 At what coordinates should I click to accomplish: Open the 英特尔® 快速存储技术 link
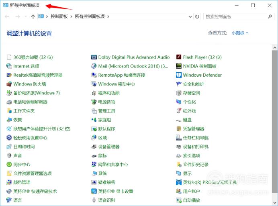(x=35, y=191)
